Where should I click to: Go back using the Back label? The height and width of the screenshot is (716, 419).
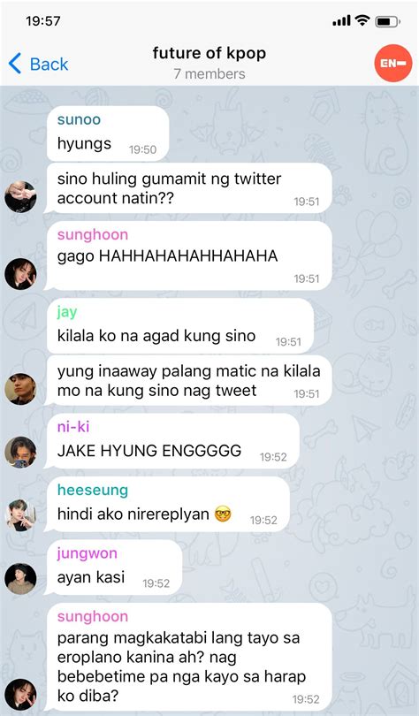tap(49, 64)
